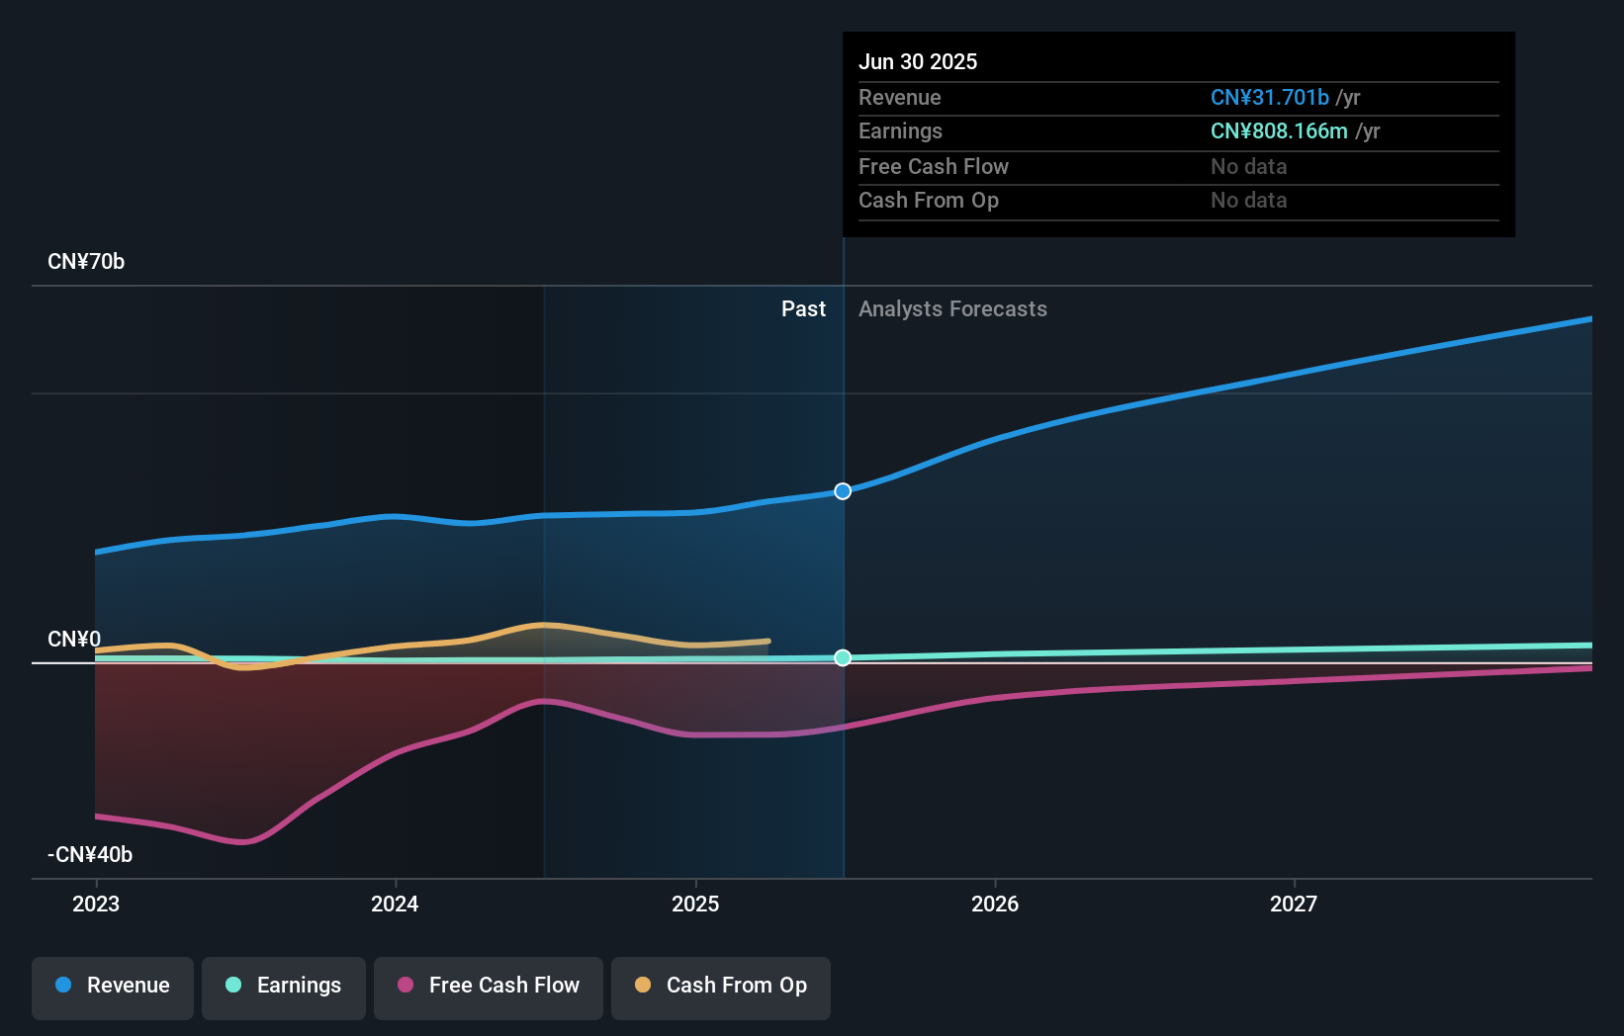This screenshot has width=1624, height=1036.
Task: Switch to the Analysts Forecasts section
Action: coord(952,308)
